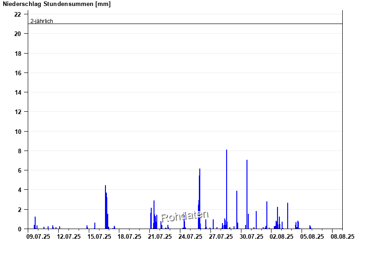
Task: Click the x-axis date label 27.07.25
Action: [221, 236]
